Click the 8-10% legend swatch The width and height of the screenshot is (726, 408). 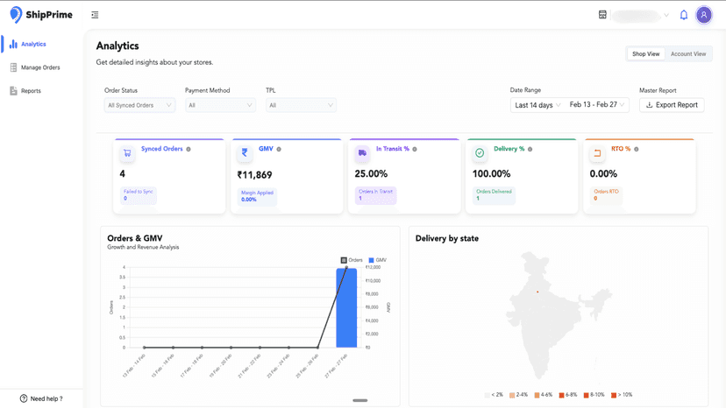[587, 395]
